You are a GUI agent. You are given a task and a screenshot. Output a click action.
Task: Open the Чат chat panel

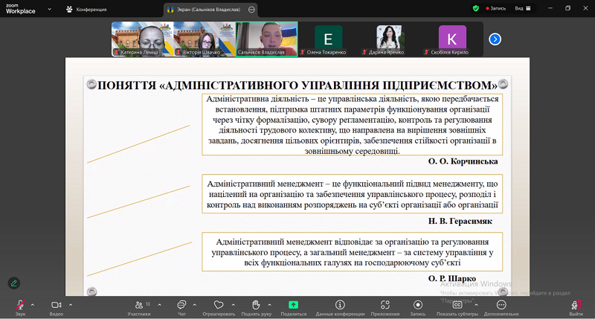(181, 308)
